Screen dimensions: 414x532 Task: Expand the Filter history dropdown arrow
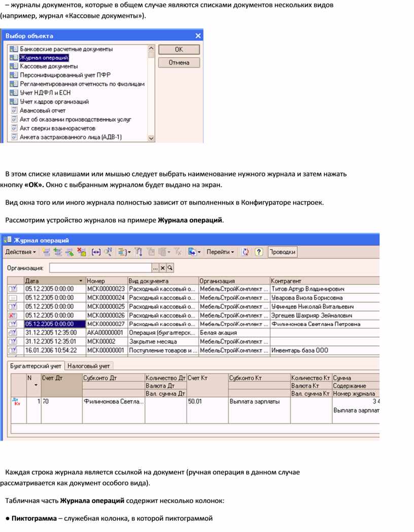pos(168,253)
